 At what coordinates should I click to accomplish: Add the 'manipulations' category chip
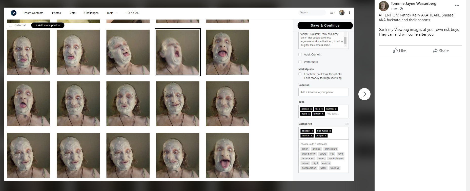[x=336, y=159]
